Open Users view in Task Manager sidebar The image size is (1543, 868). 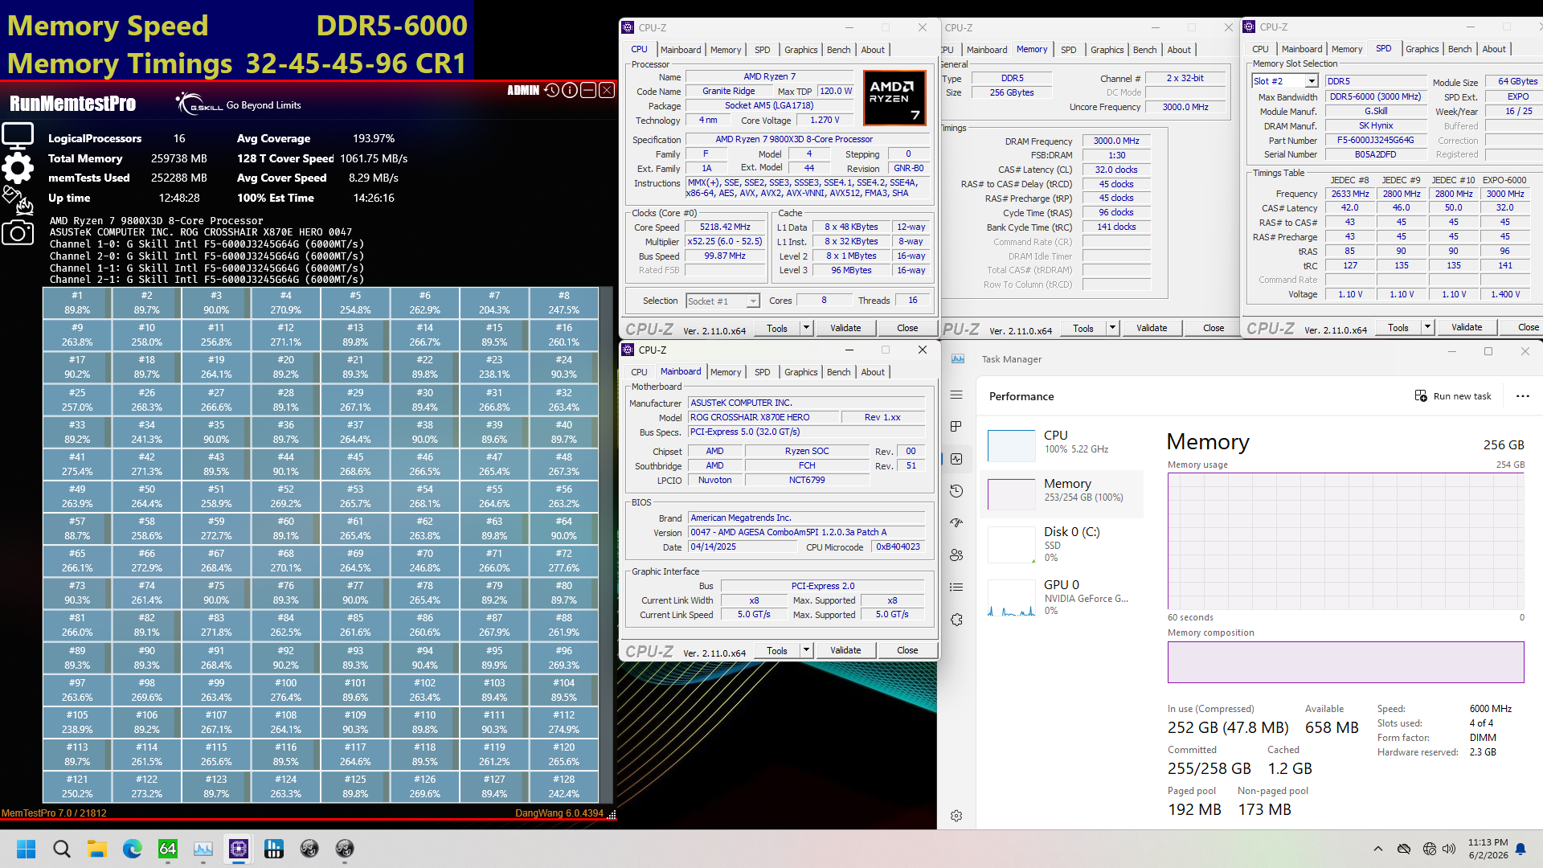coord(956,555)
